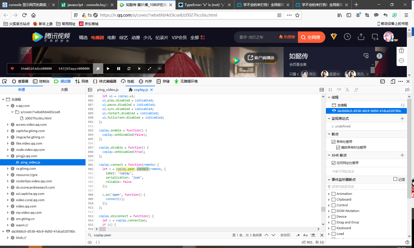414x248 pixels.
Task: Open Tencent Video watch history clock icon
Action: tap(347, 37)
